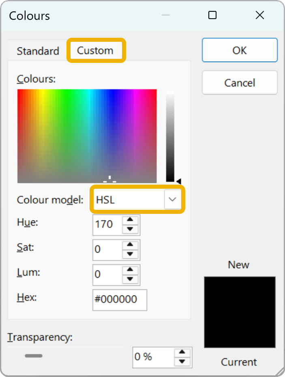285x377 pixels.
Task: Close the Colours dialog window
Action: (x=260, y=15)
